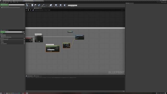The image size is (167, 94).
Task: Open the compile options dropdown arrow
Action: 29,5
